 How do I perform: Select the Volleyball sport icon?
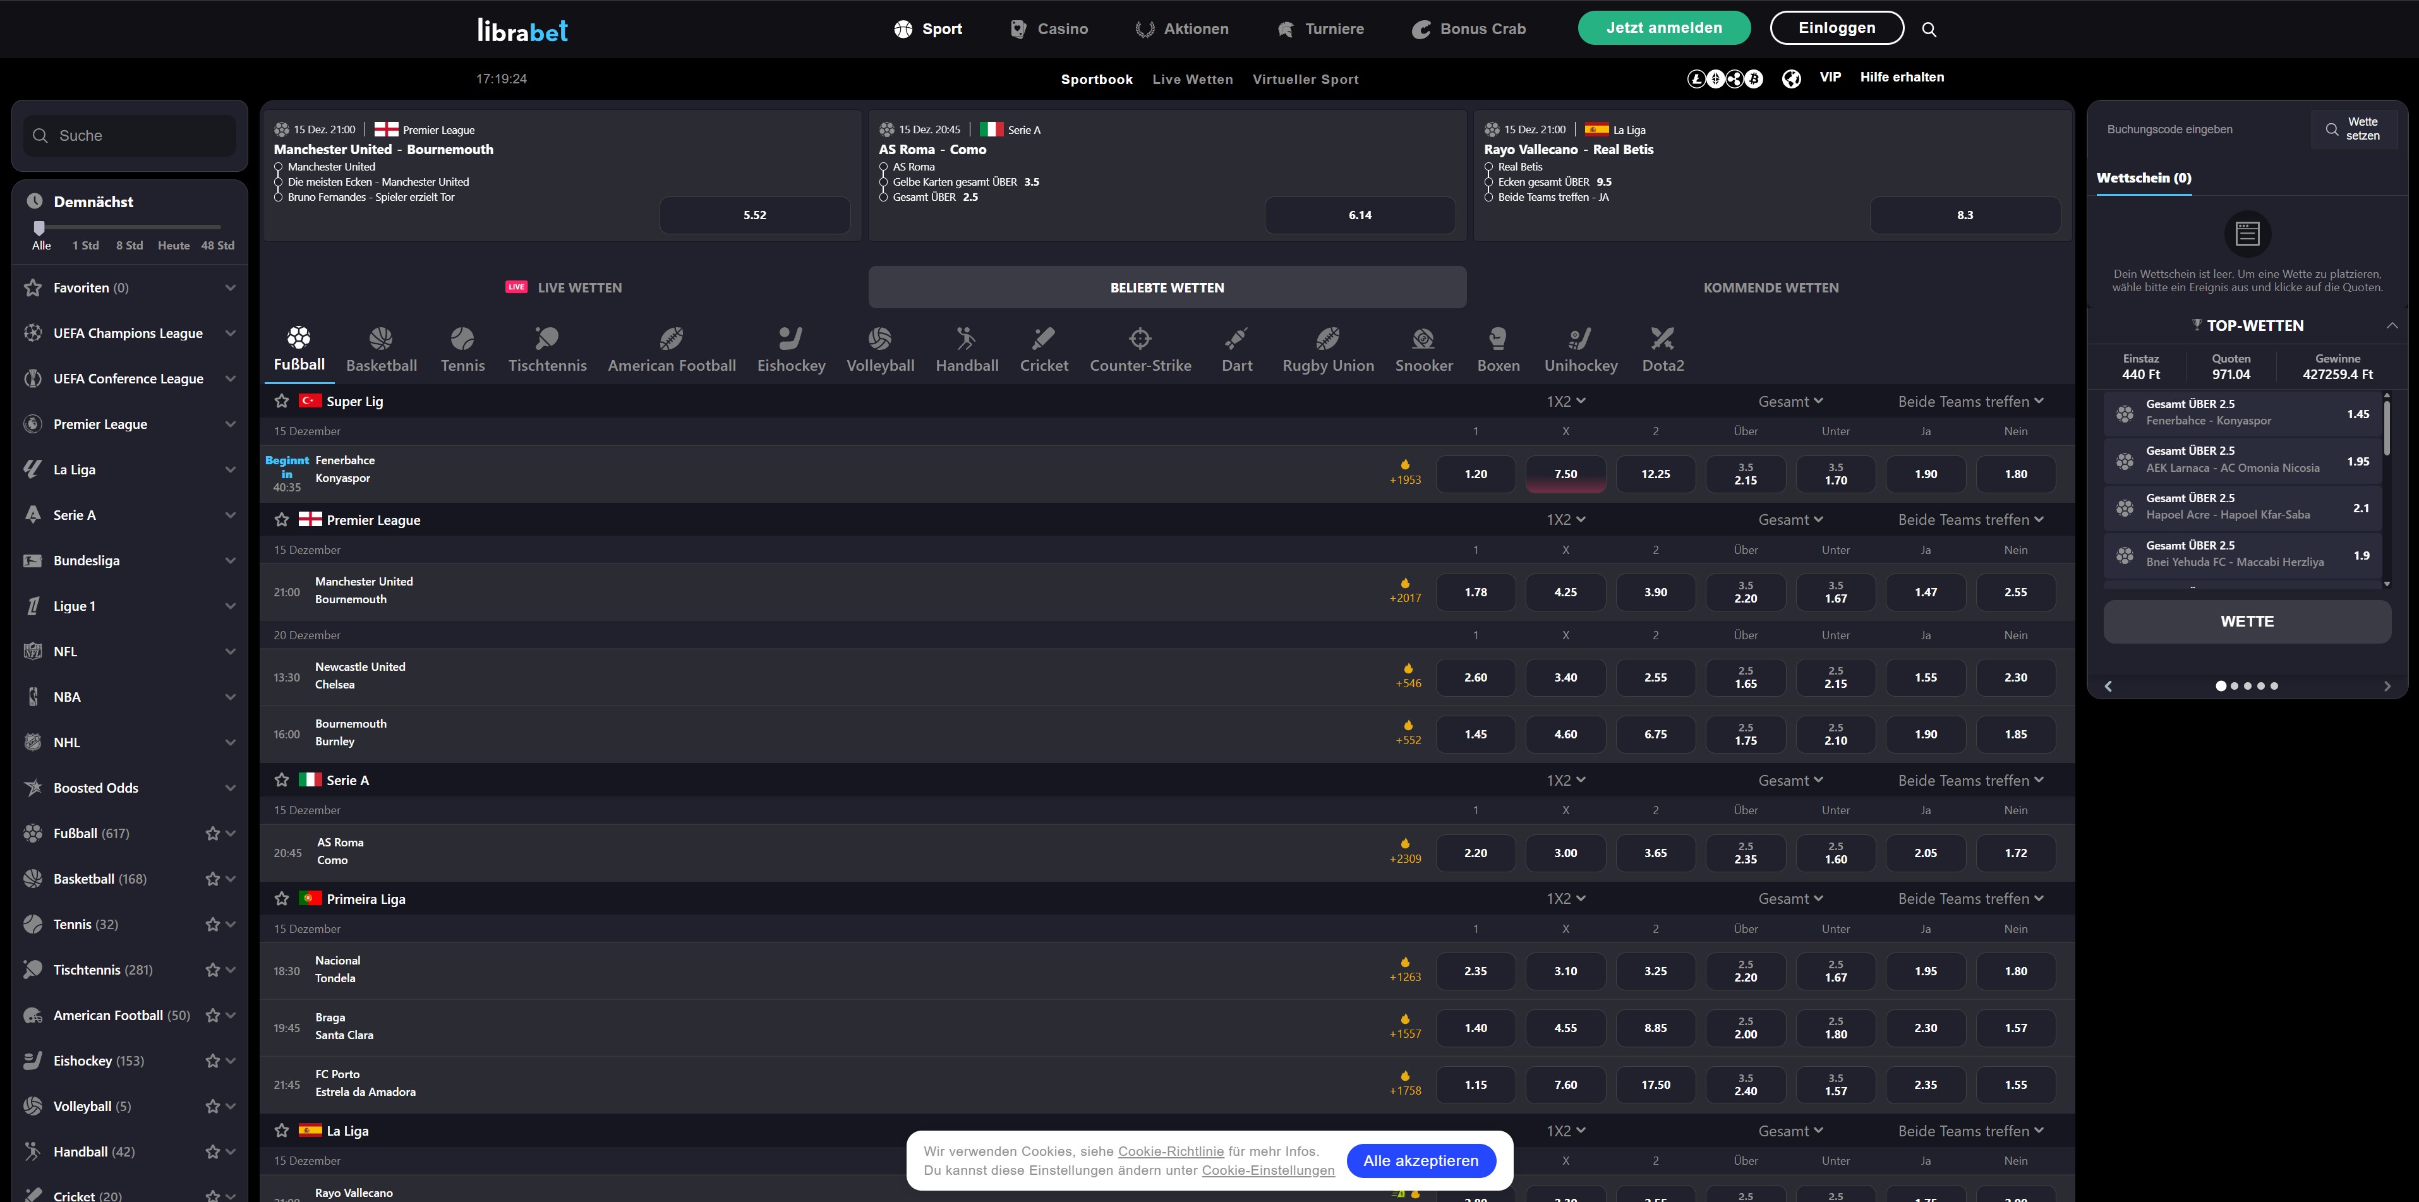pyautogui.click(x=880, y=338)
